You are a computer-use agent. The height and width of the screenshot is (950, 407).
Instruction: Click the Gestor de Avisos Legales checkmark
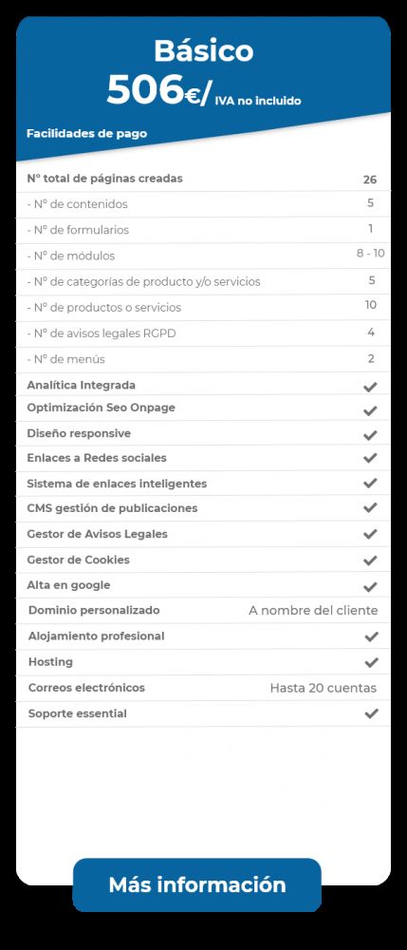[370, 534]
